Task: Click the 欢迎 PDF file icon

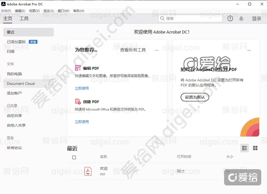Action: pyautogui.click(x=88, y=171)
